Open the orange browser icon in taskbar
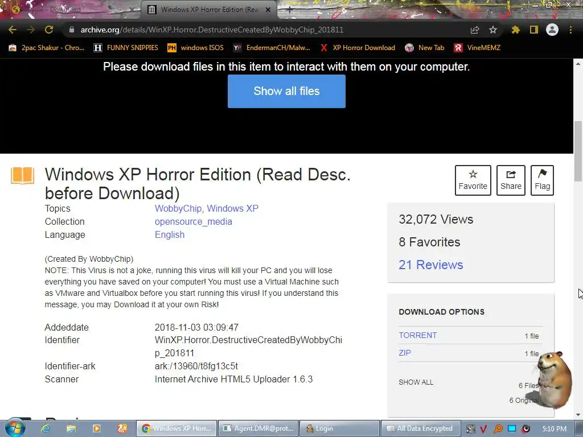This screenshot has width=583, height=437. [x=122, y=428]
